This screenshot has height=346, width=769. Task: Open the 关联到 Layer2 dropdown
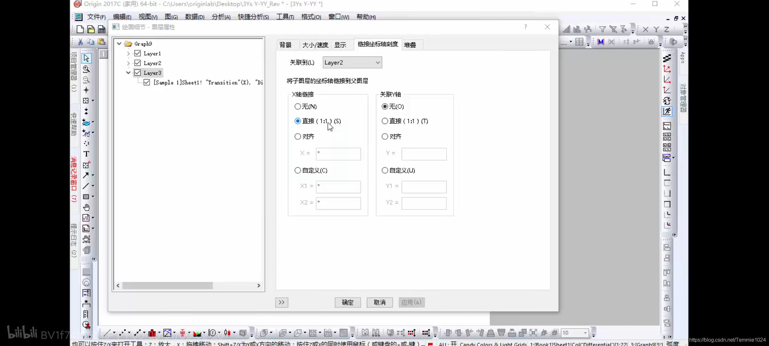pos(352,62)
